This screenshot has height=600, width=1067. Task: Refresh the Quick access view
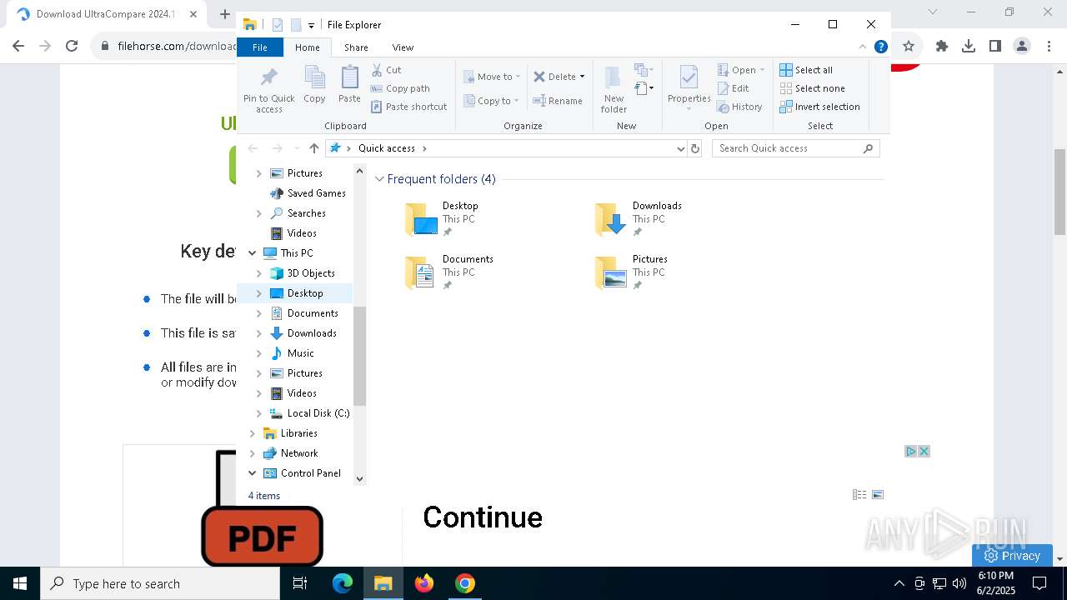click(x=695, y=148)
